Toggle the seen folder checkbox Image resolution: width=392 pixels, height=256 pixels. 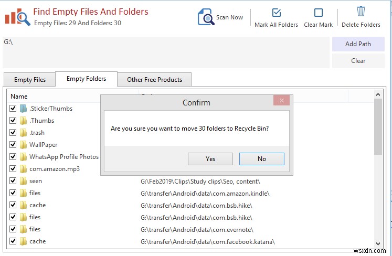tap(13, 181)
